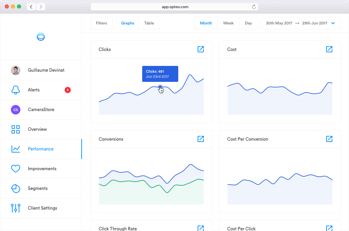The width and height of the screenshot is (349, 231).
Task: Click the Clicks card title
Action: coord(105,49)
